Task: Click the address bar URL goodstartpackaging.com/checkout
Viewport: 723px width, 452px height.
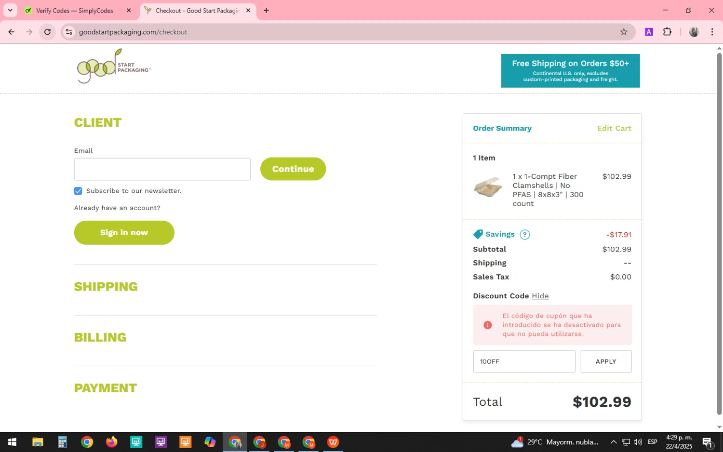Action: [133, 32]
